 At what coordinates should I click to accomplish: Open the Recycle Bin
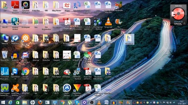click(5, 56)
